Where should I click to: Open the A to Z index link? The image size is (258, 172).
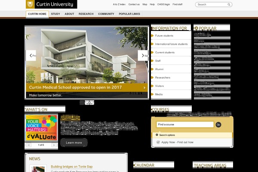pyautogui.click(x=119, y=4)
